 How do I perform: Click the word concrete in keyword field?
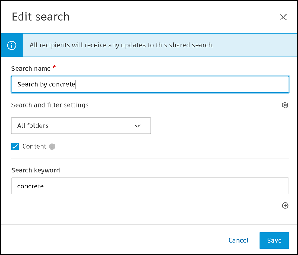tap(30, 186)
